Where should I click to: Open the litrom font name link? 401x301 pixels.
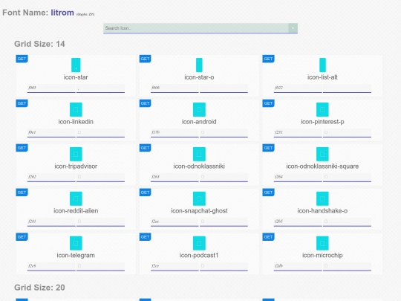coord(62,13)
